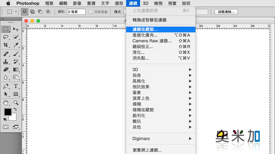Swap foreground and background colors

(15, 109)
